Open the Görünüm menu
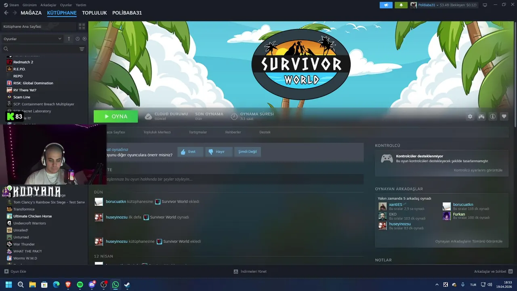 (x=29, y=5)
